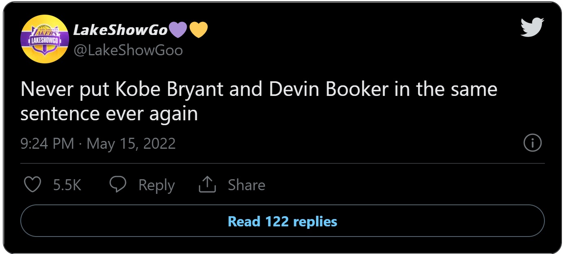
Task: Click the Read 122 replies button
Action: [x=283, y=221]
